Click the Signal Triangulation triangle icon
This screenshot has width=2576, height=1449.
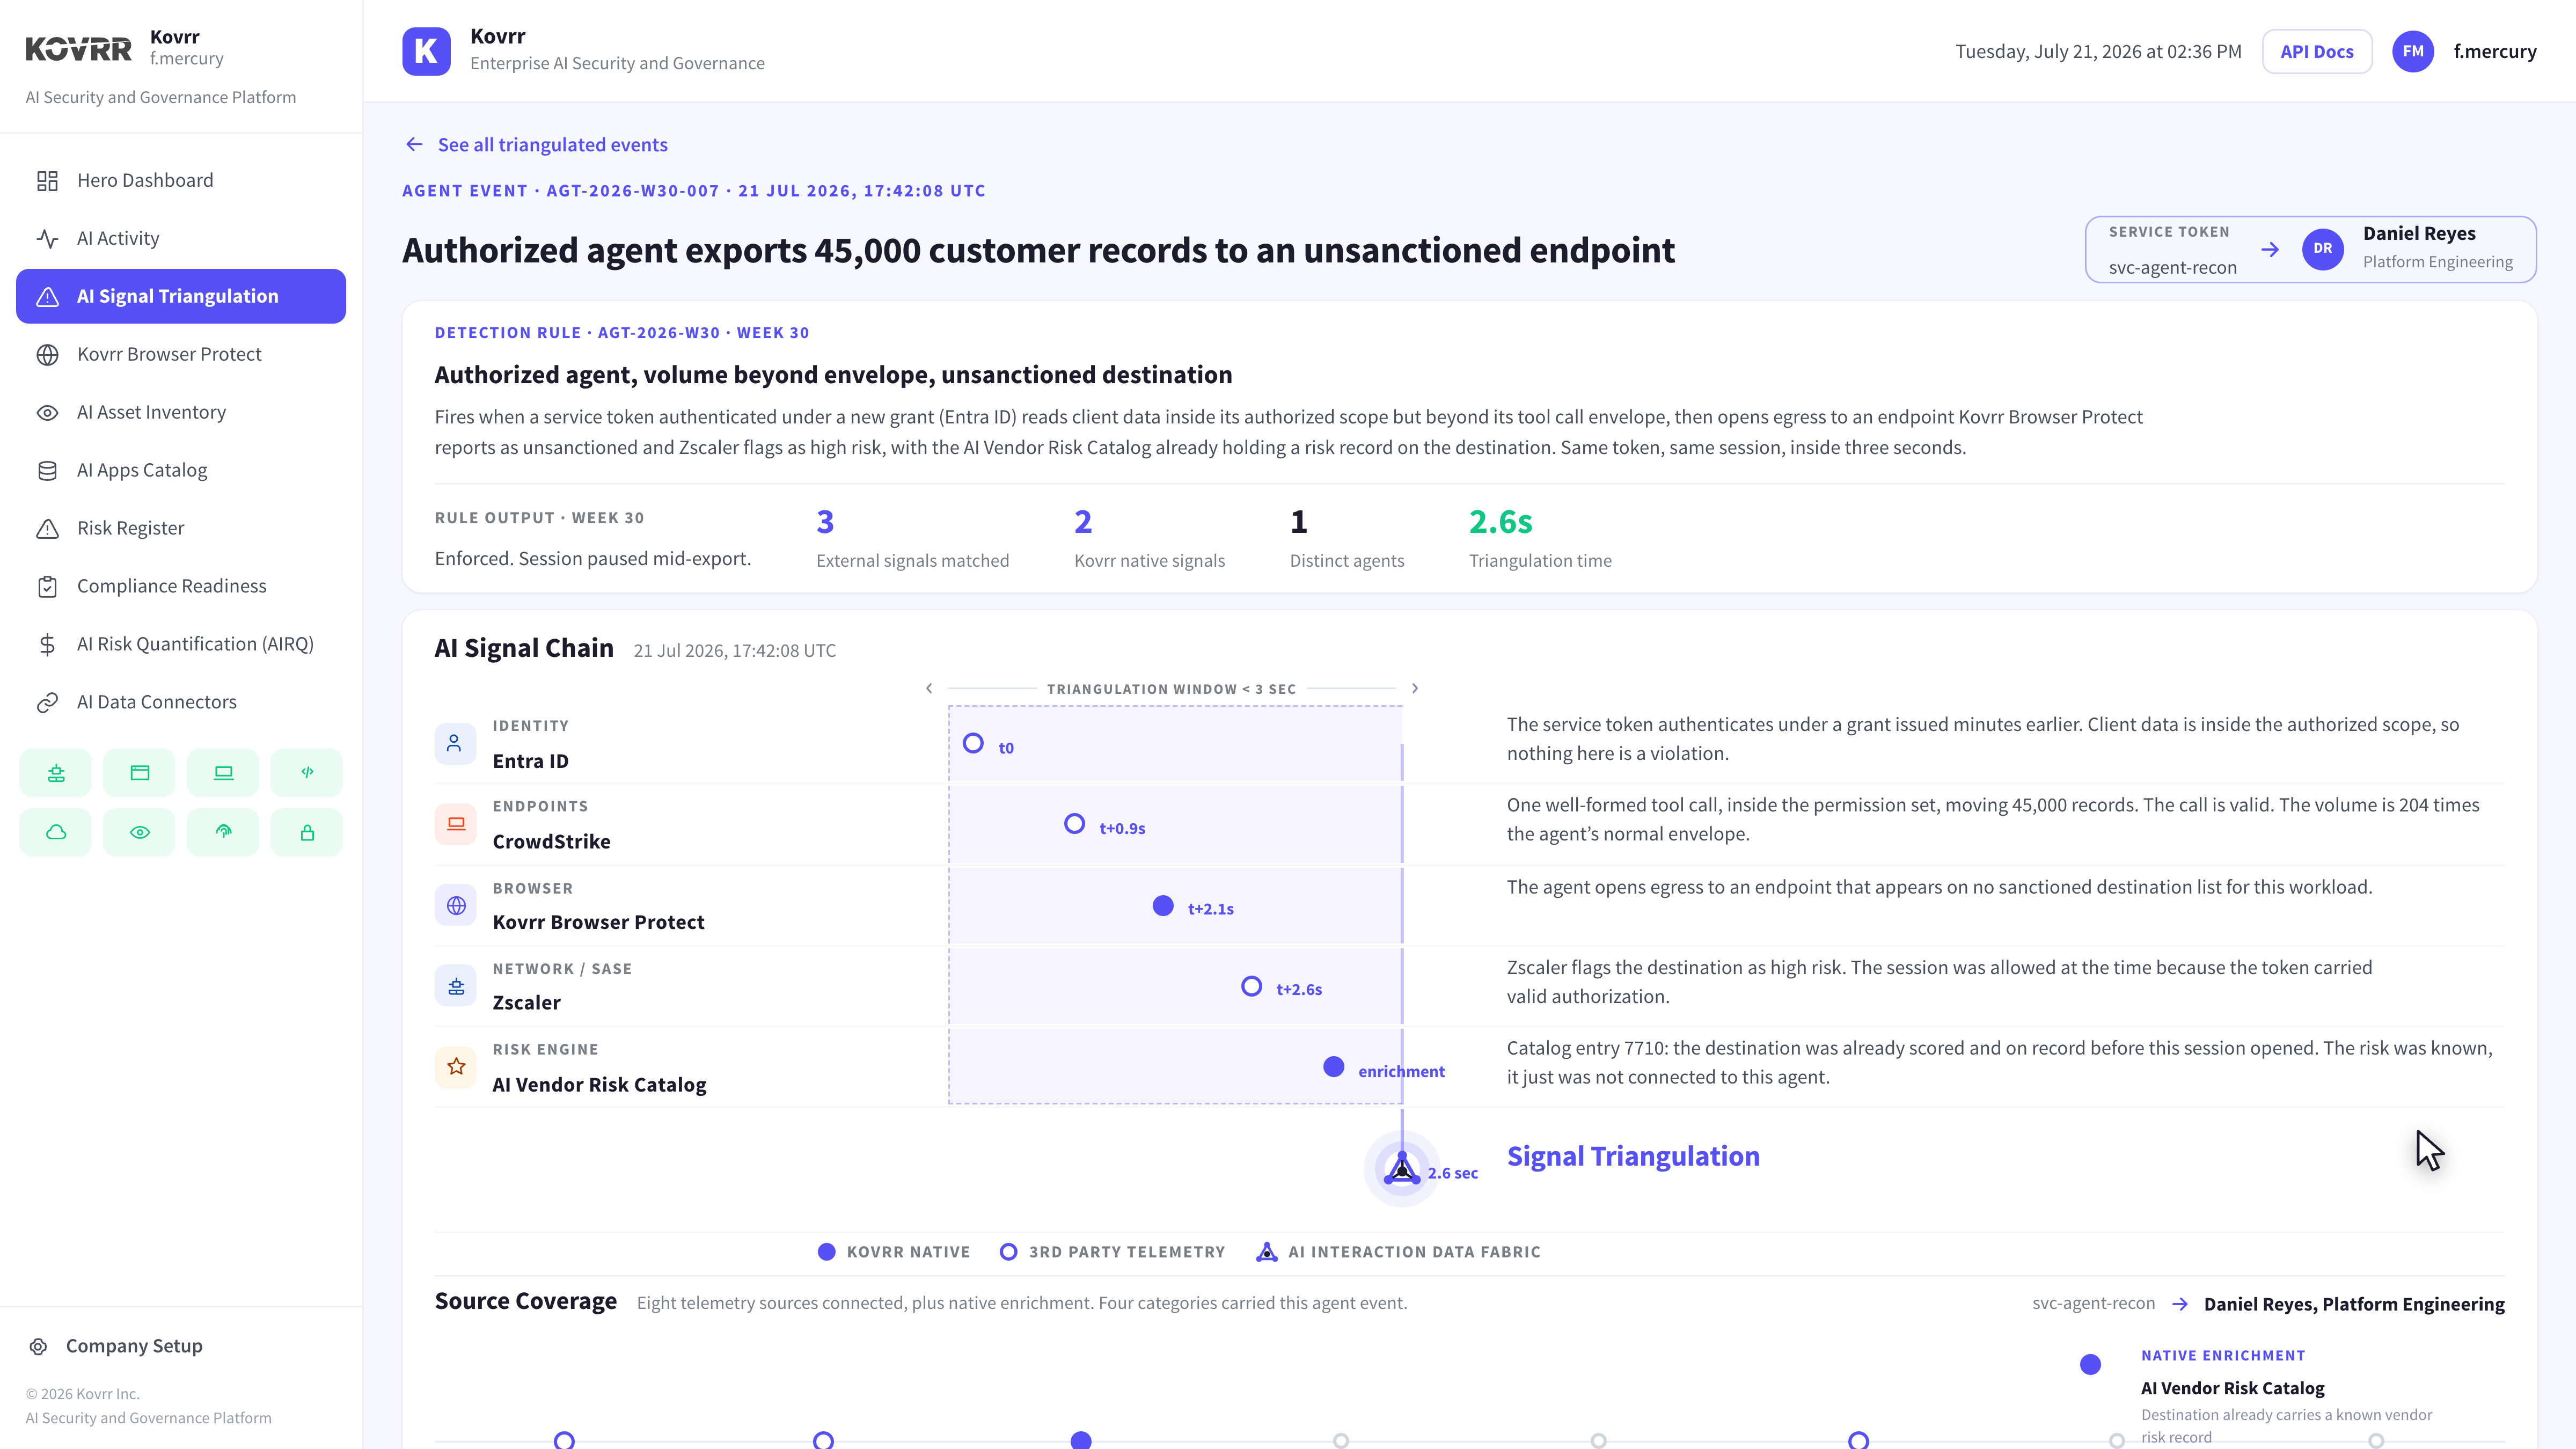coord(1402,1168)
